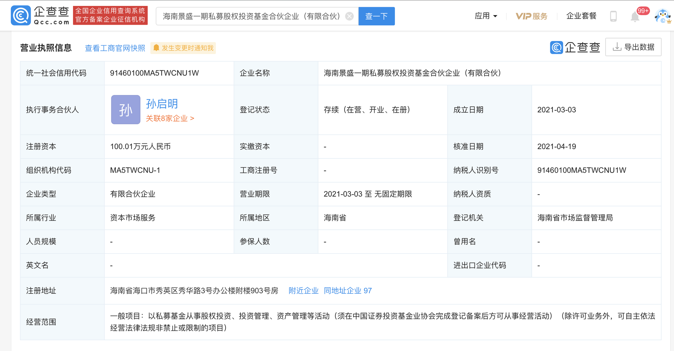Click the 导出数据 export button
This screenshot has width=674, height=351.
(x=633, y=47)
